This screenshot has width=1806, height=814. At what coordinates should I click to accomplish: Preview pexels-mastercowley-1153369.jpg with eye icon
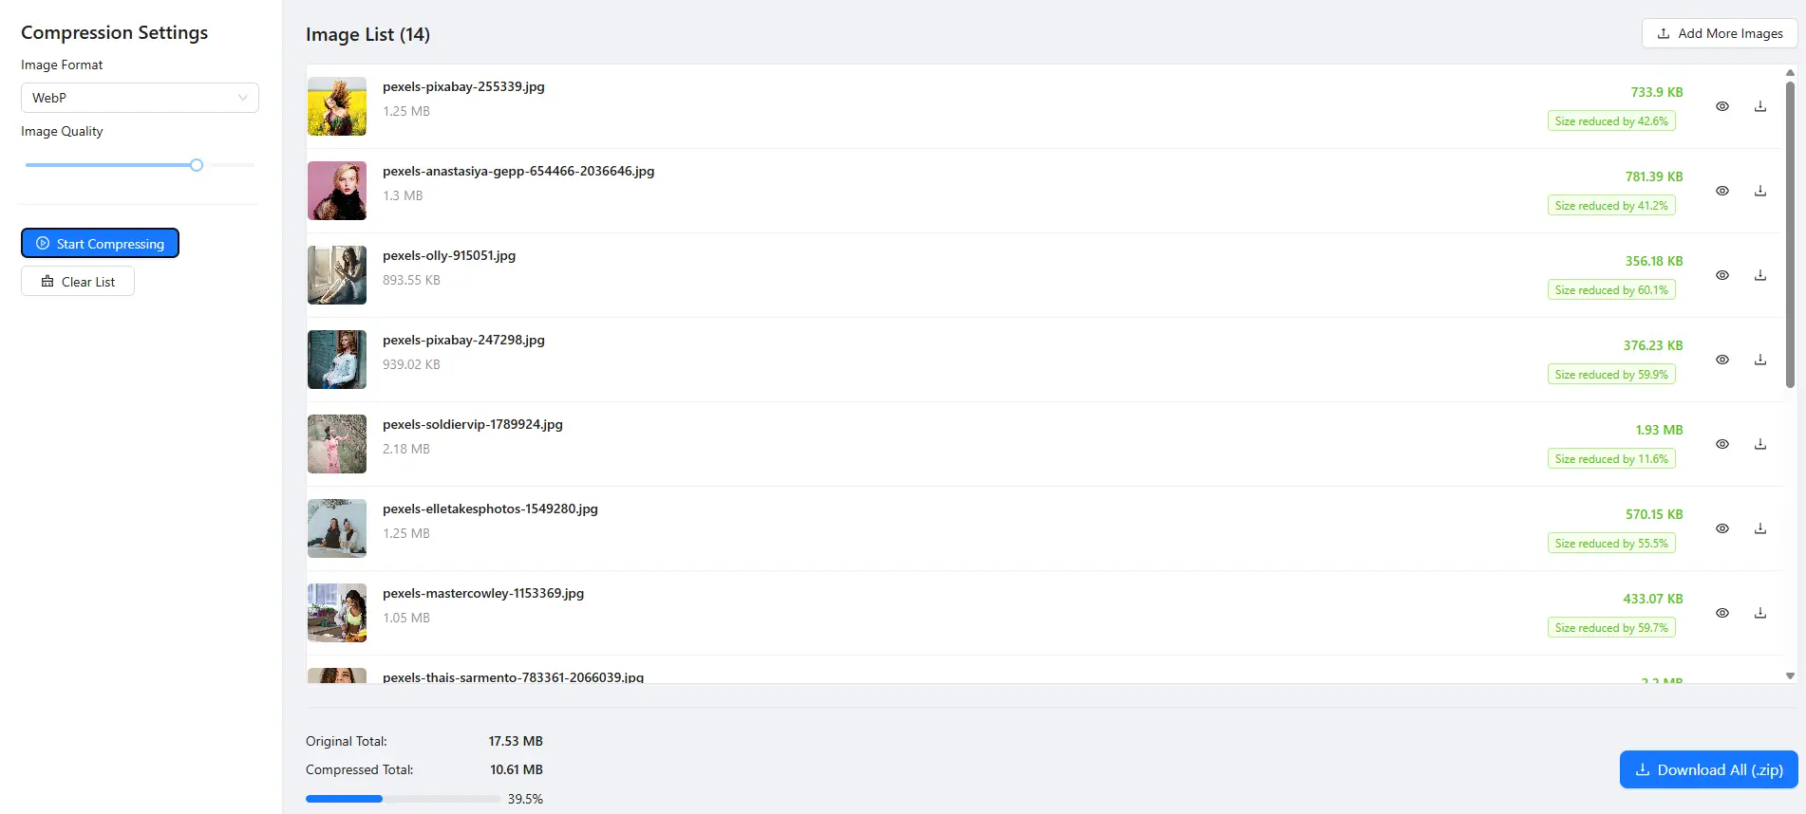pos(1721,613)
